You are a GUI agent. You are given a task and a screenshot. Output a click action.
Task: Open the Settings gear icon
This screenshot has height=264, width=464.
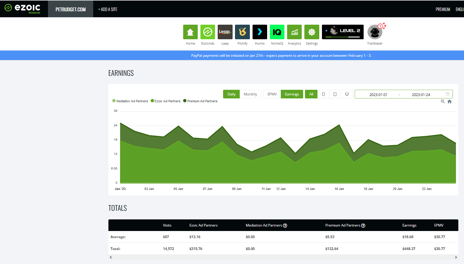point(312,32)
